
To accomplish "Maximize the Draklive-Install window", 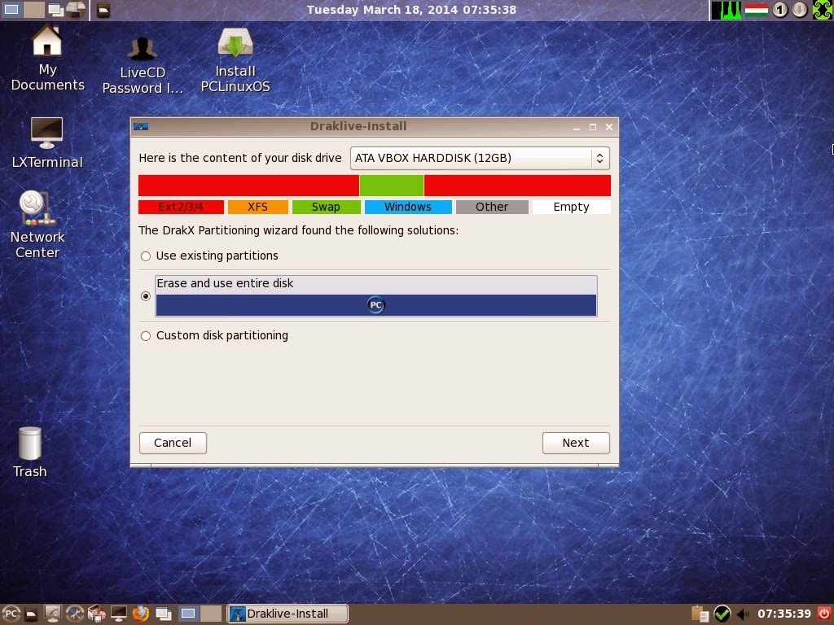I will click(x=593, y=127).
